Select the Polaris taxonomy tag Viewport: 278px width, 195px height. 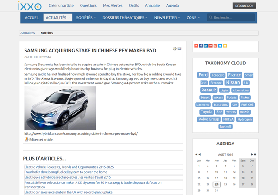tap(232, 97)
